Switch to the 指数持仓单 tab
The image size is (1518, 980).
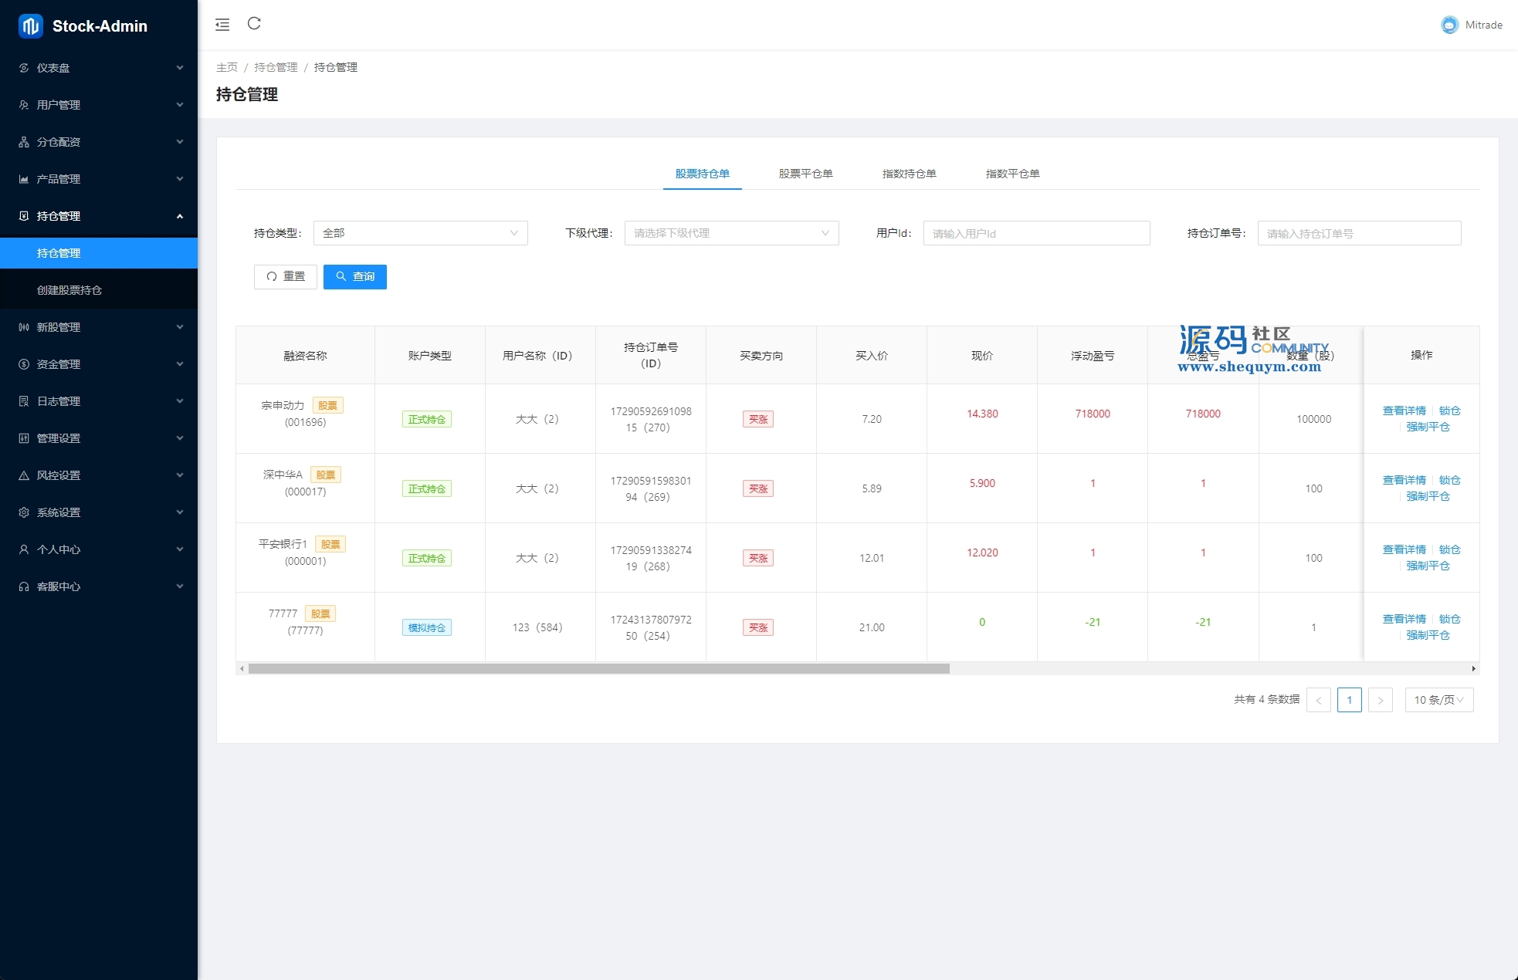tap(909, 174)
